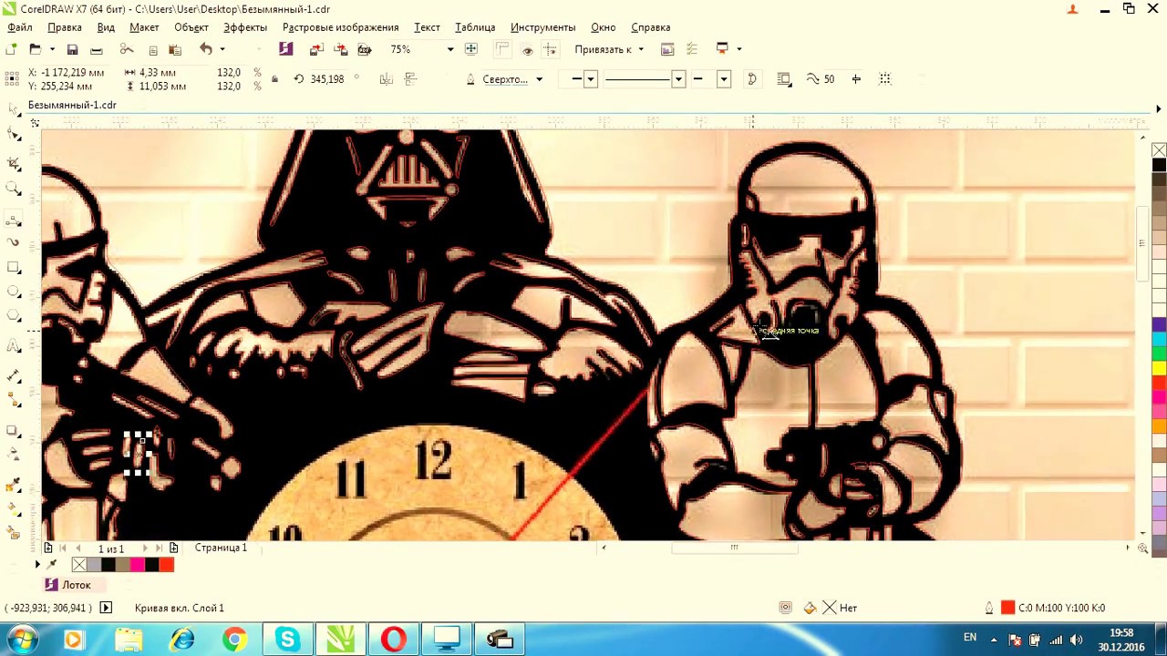Click the curve smoothing value 50

tap(829, 79)
